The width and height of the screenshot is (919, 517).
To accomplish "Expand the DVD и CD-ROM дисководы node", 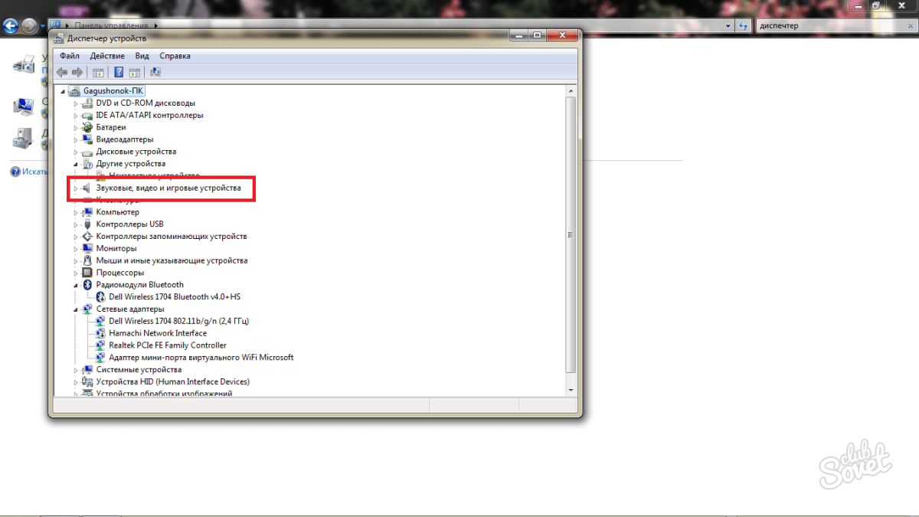I will click(x=76, y=103).
